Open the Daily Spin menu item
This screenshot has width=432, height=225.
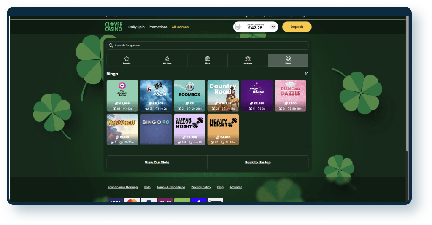(136, 27)
